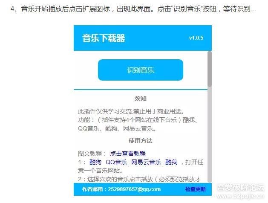The height and width of the screenshot is (203, 268).
Task: Click the 吾爱破解论坛 watermark
Action: [240, 187]
